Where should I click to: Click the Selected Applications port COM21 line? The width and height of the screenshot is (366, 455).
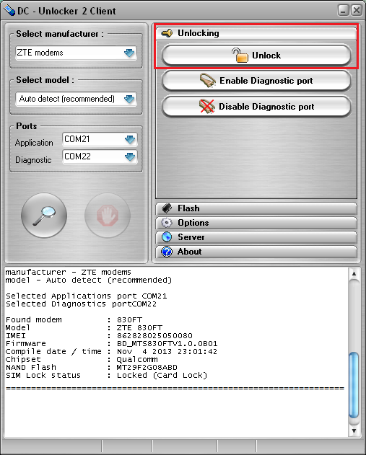87,296
